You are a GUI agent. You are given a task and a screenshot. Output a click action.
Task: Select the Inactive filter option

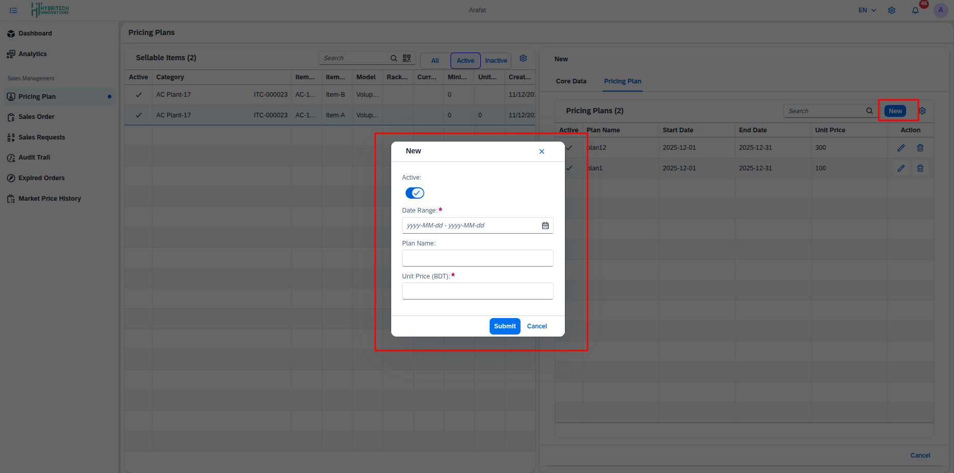pyautogui.click(x=495, y=60)
